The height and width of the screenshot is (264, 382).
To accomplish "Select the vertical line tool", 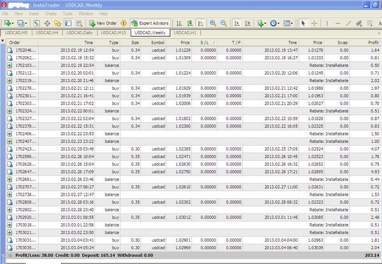I will [327, 23].
